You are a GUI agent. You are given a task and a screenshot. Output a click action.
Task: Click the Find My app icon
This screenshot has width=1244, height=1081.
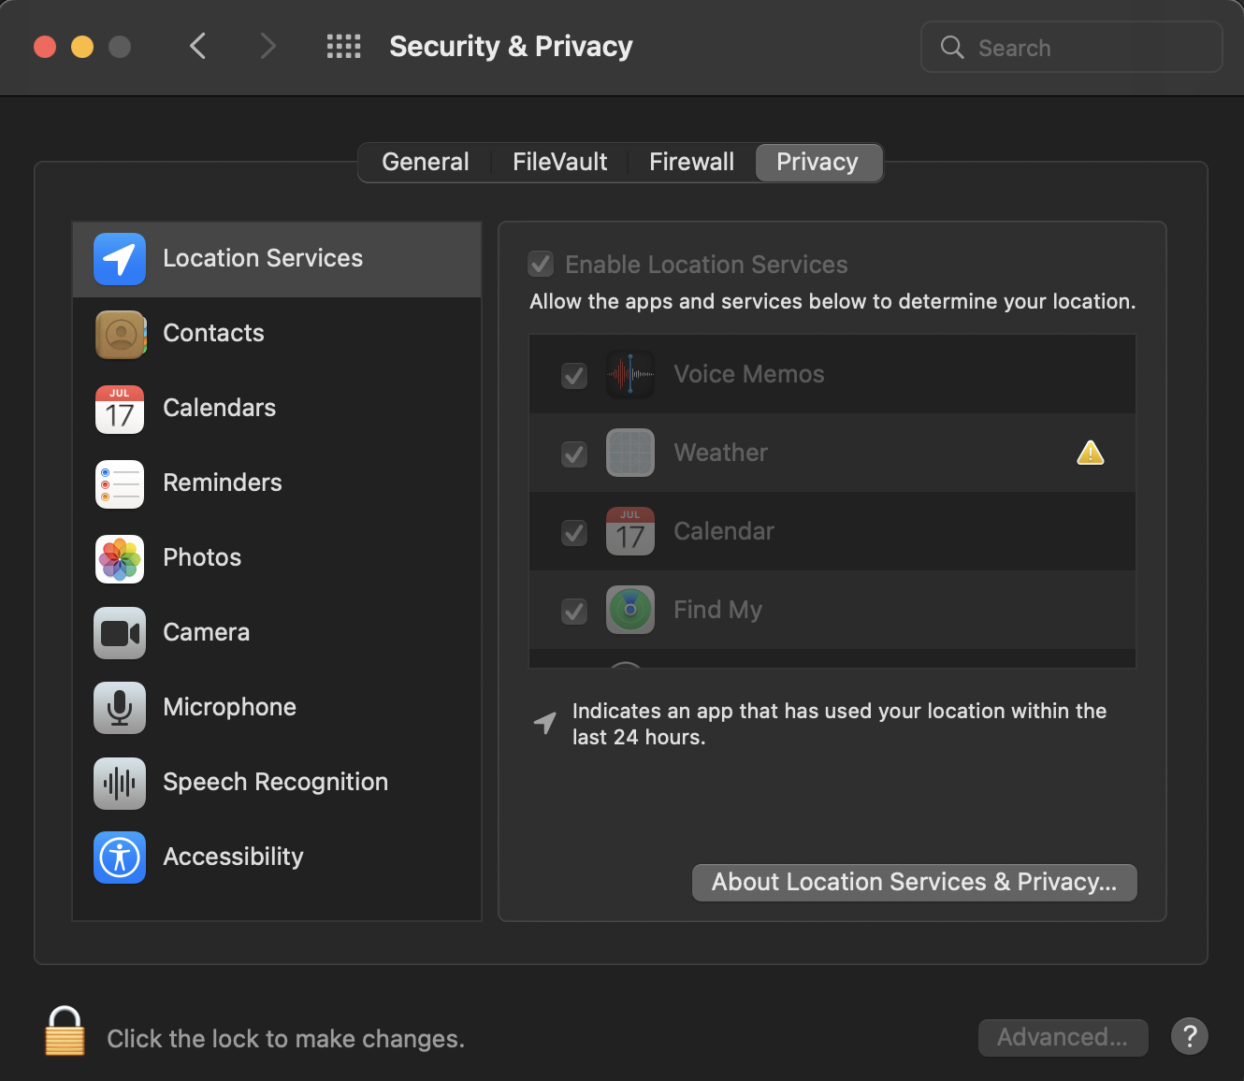[630, 610]
